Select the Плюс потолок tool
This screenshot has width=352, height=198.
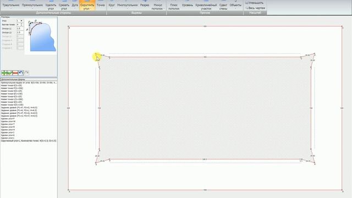(x=174, y=5)
